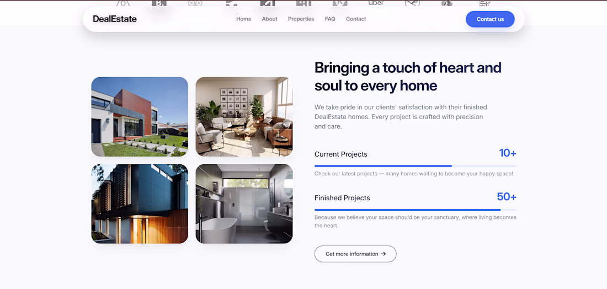Click the blue Contact us button
607x289 pixels.
490,19
